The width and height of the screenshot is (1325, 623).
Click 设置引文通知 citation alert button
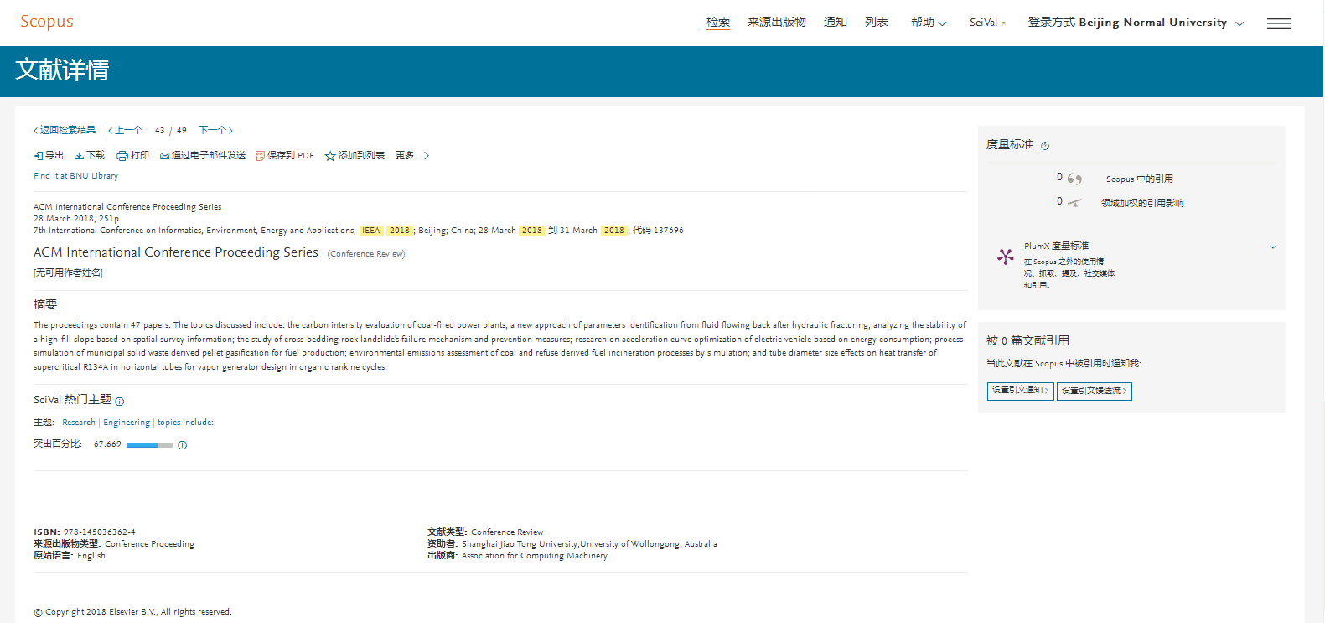[x=1020, y=391]
